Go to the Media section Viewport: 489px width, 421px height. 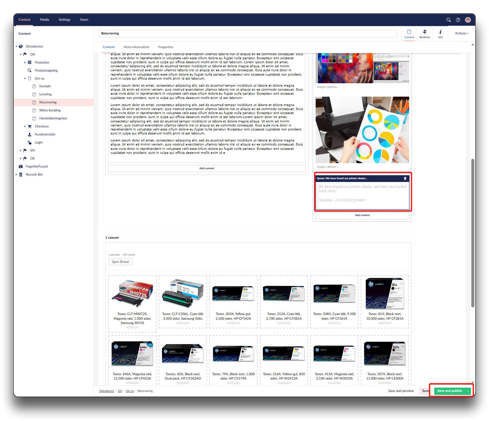coord(44,20)
